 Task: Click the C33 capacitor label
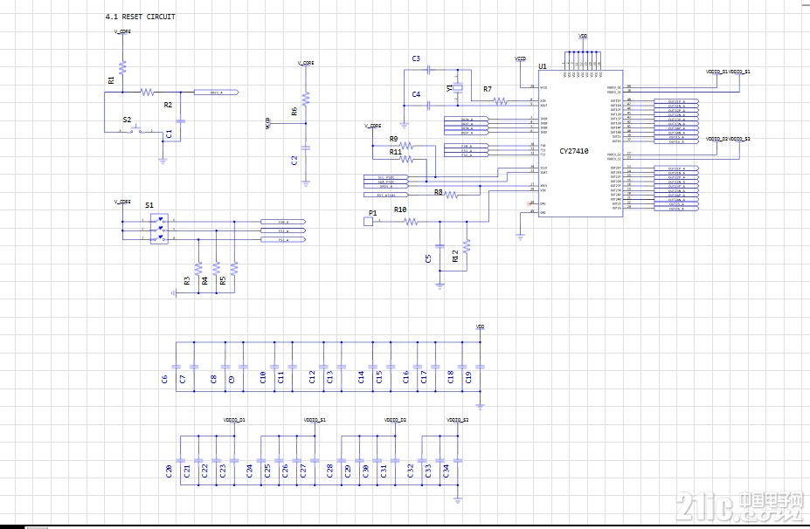click(428, 471)
